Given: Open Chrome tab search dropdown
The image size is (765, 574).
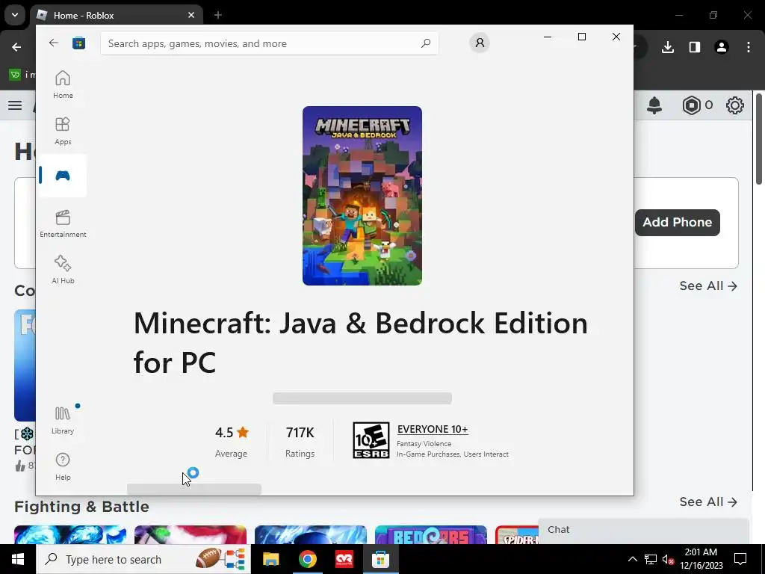Looking at the screenshot, I should [x=15, y=15].
